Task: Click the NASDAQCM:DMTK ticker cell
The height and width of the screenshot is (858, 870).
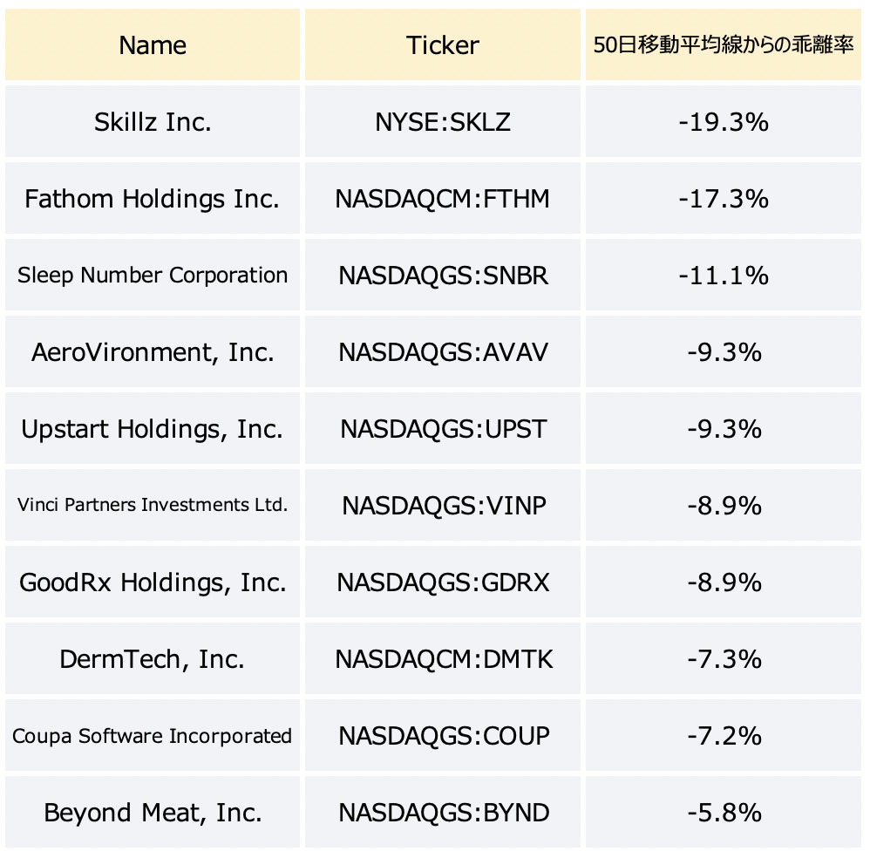Action: coord(443,659)
